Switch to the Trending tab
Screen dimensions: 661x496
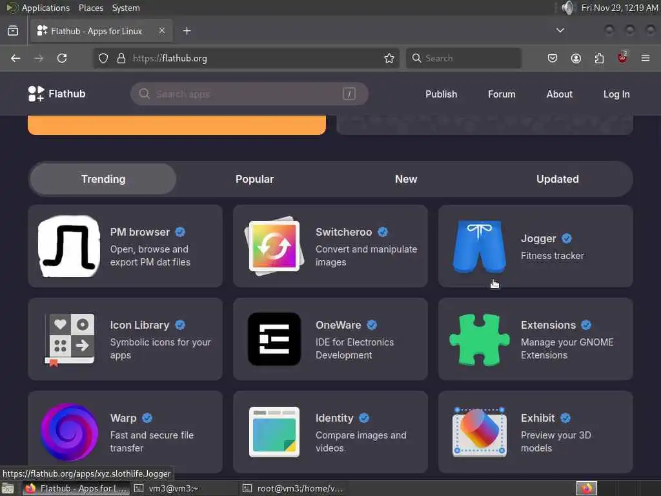103,180
